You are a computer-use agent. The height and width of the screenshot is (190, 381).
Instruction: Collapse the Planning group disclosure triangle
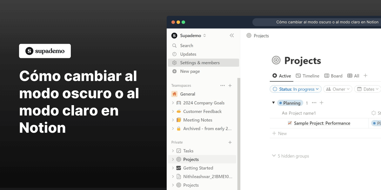coord(273,103)
